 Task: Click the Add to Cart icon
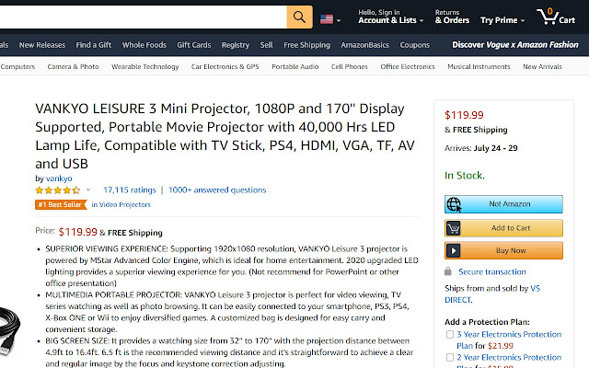[453, 227]
